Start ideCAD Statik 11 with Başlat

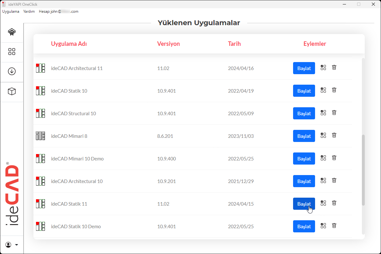[304, 204]
